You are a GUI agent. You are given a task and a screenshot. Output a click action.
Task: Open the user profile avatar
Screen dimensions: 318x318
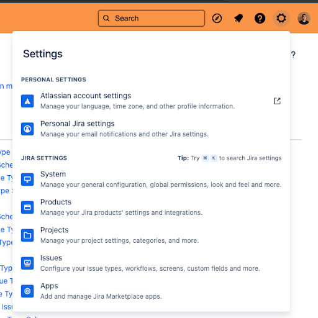tap(304, 18)
